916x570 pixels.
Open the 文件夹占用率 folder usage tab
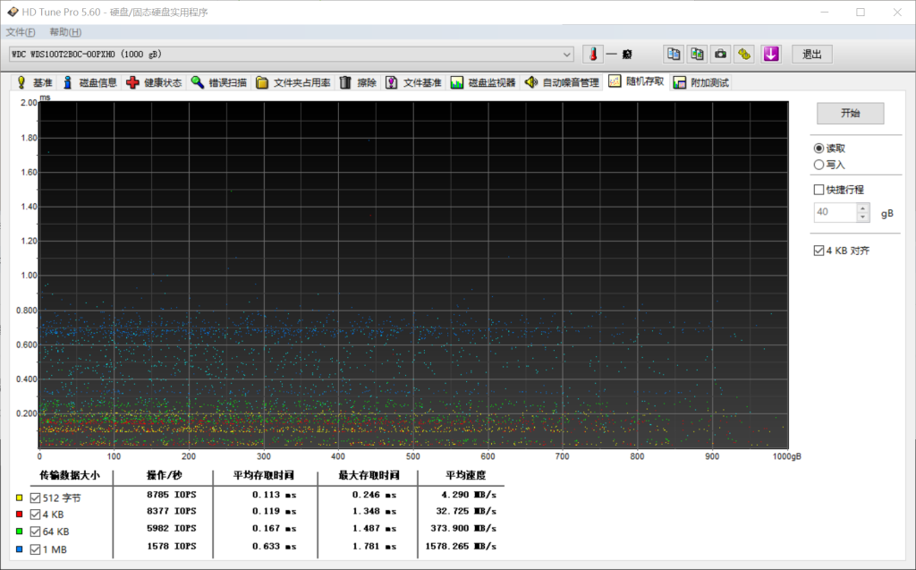pos(293,82)
